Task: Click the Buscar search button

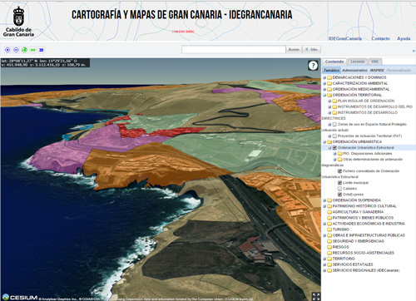Action: [x=294, y=49]
